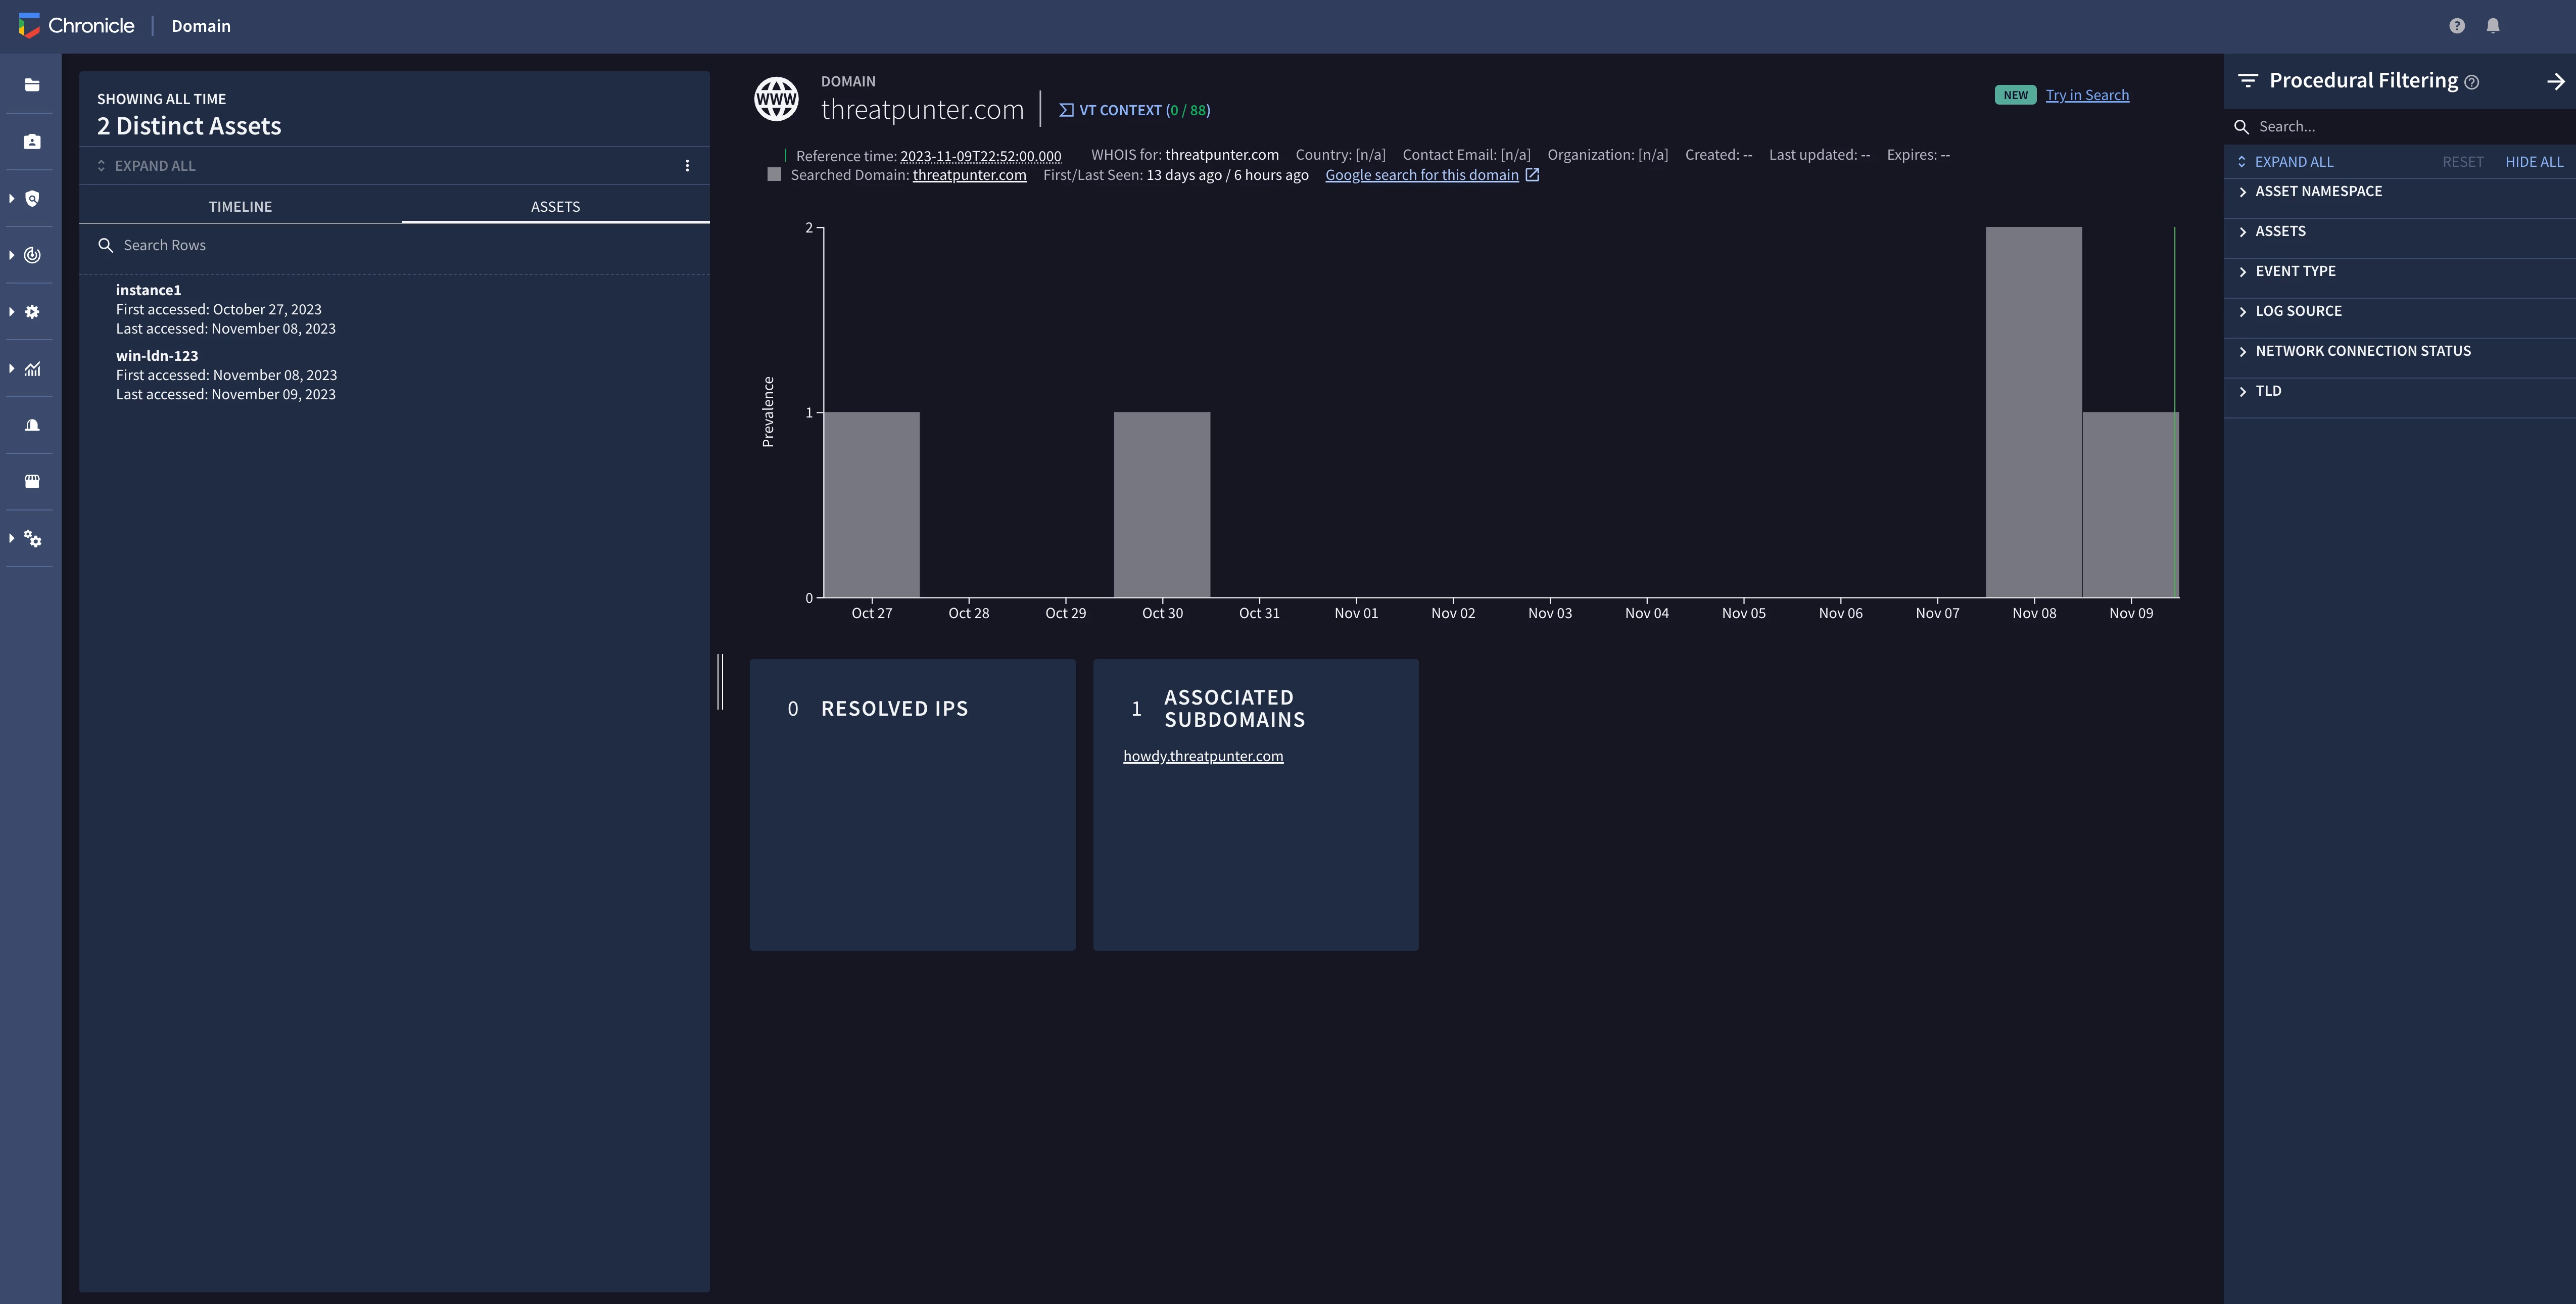Click the WWW globe domain icon
Screen dimensions: 2576x1304
coord(776,99)
